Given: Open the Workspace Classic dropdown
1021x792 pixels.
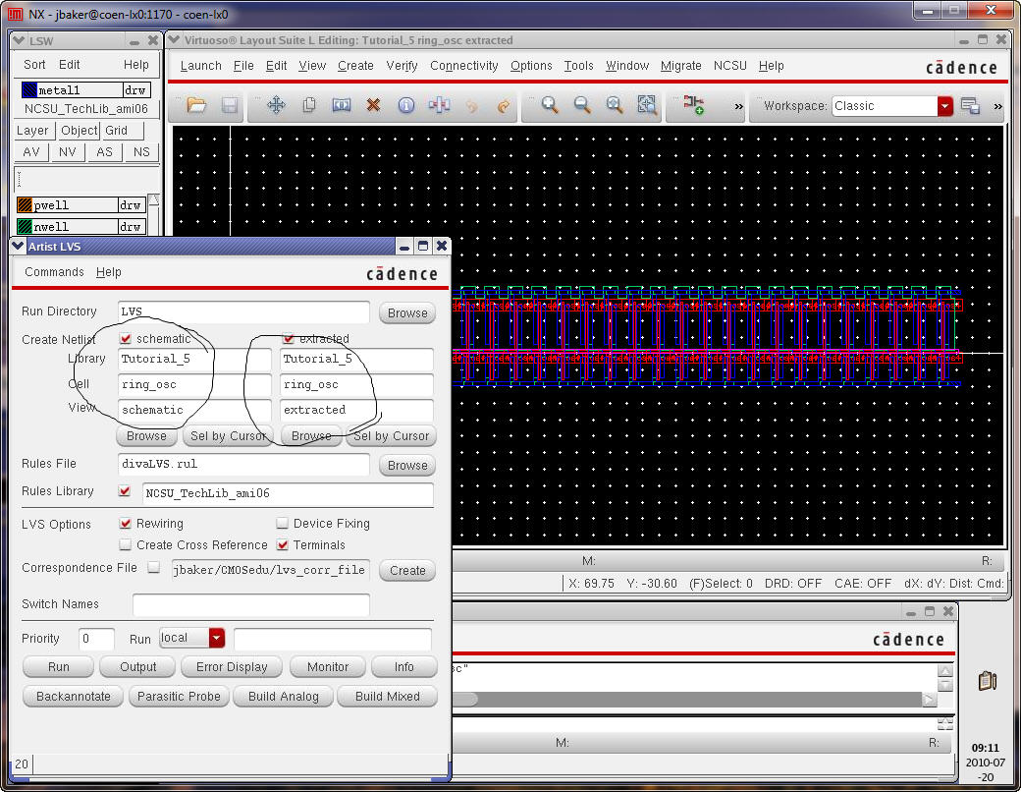Looking at the screenshot, I should pyautogui.click(x=944, y=106).
